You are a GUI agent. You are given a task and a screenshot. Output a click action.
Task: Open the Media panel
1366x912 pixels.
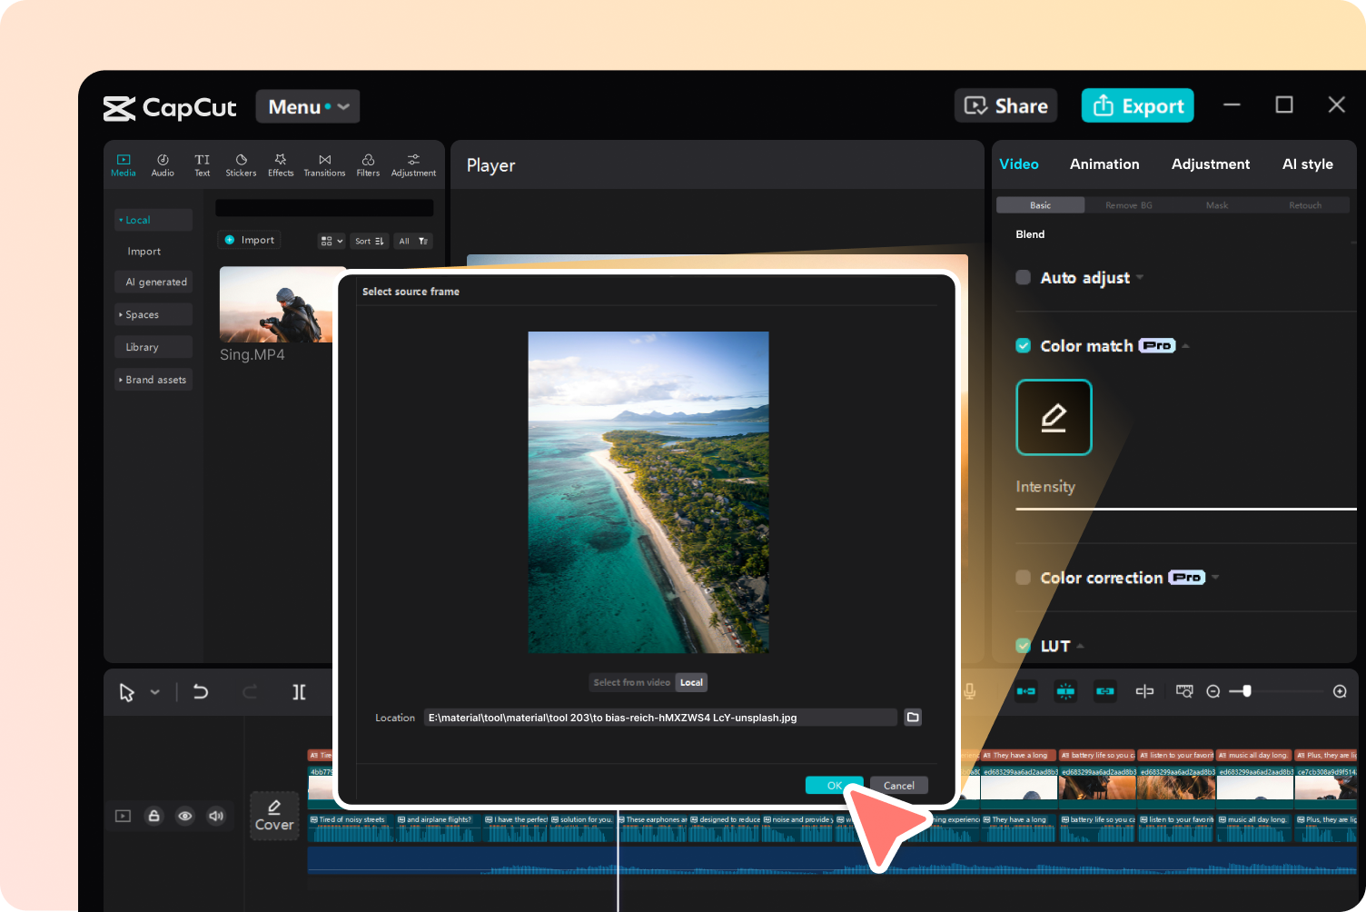click(124, 164)
